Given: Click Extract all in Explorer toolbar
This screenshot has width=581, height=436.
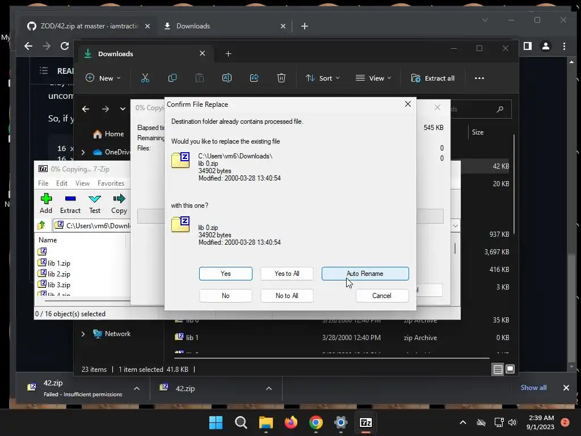Looking at the screenshot, I should pos(433,78).
